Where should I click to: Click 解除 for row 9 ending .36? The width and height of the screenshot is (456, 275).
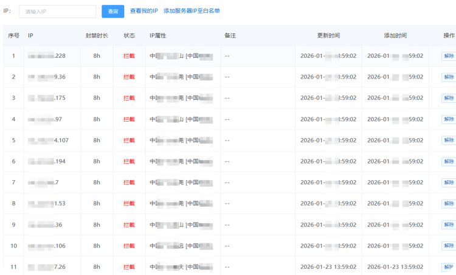pyautogui.click(x=448, y=225)
